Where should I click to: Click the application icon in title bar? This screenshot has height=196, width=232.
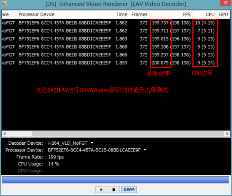coord(4,4)
